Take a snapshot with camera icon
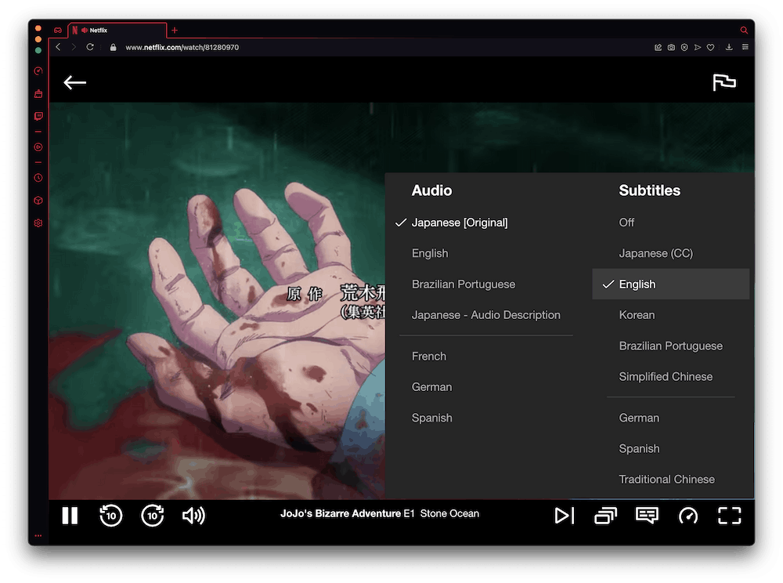The image size is (783, 583). (671, 48)
